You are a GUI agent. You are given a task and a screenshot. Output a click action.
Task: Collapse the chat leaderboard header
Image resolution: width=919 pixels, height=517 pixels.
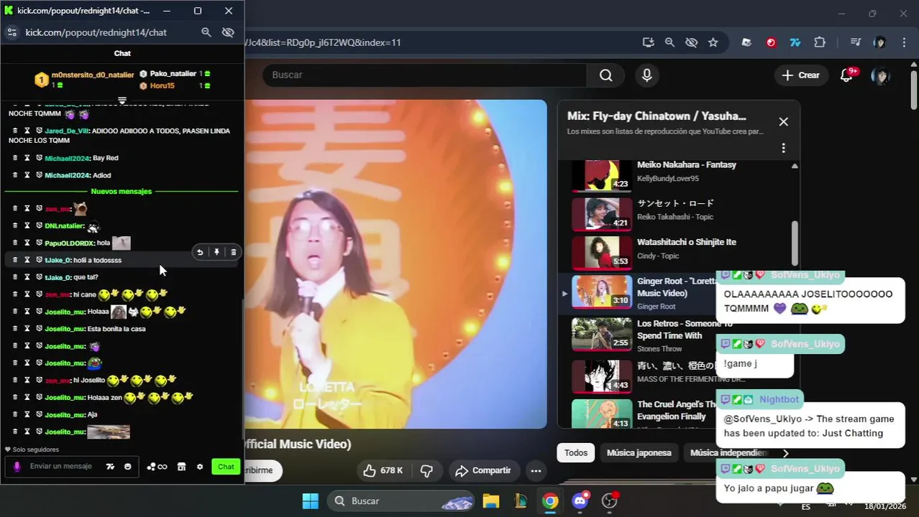(122, 100)
